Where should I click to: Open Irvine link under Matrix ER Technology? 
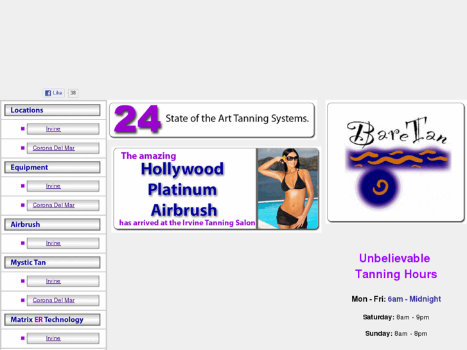point(53,338)
